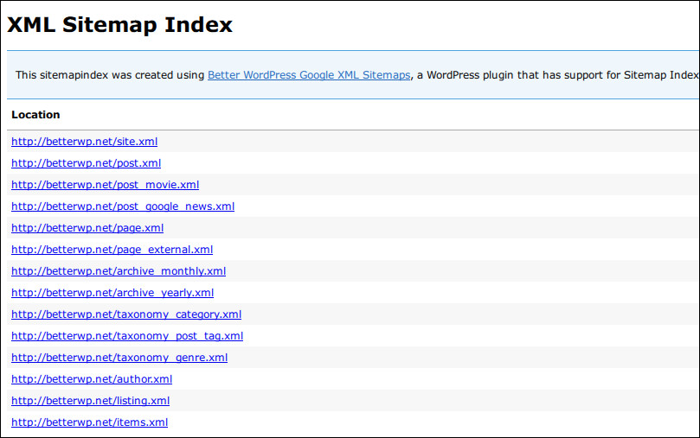
Task: Open the items.xml sitemap link
Action: [89, 422]
